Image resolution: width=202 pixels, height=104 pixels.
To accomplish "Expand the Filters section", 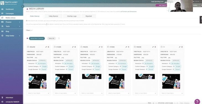I will tap(29, 30).
